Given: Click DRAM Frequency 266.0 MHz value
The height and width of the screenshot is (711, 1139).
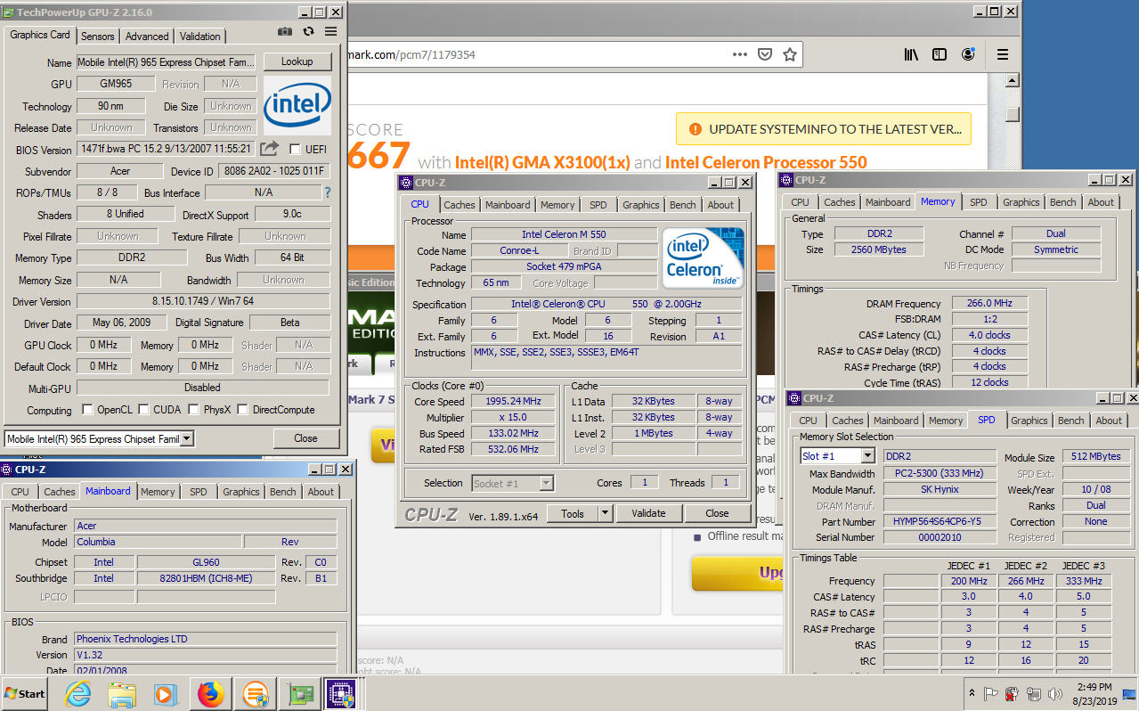Looking at the screenshot, I should (x=990, y=304).
